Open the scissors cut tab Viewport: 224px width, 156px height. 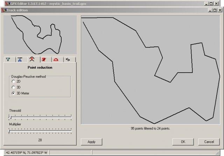[20, 60]
